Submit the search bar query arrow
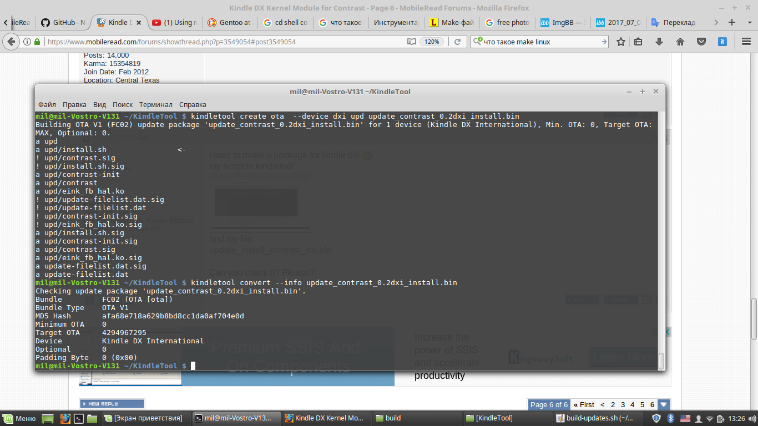The image size is (758, 426). (604, 42)
